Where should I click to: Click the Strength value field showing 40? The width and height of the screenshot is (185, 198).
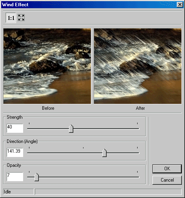pyautogui.click(x=15, y=128)
